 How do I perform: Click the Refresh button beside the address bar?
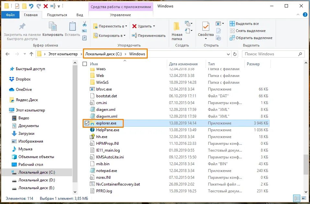[235, 54]
